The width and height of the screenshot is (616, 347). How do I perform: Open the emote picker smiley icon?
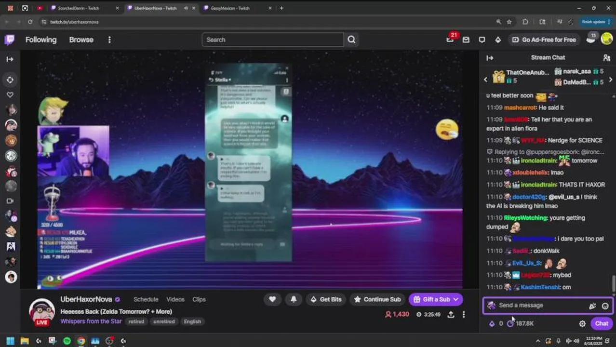coord(605,306)
